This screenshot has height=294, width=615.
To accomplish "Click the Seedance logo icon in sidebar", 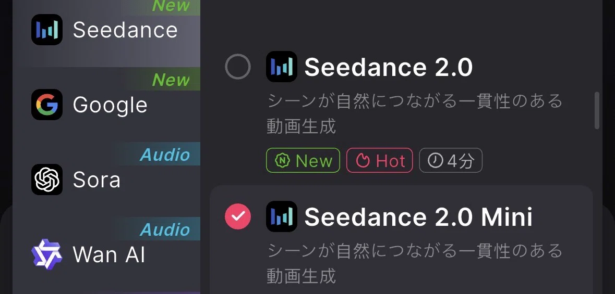I will (x=47, y=29).
